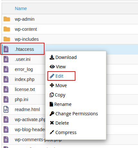This screenshot has width=138, height=148.
Task: Select the .htaccess file name
Action: click(x=25, y=49)
